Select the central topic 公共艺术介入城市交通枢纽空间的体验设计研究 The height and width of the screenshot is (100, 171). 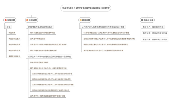coord(86,8)
